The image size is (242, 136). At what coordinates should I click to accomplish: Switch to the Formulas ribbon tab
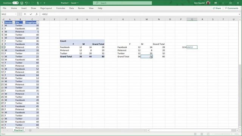coord(60,8)
